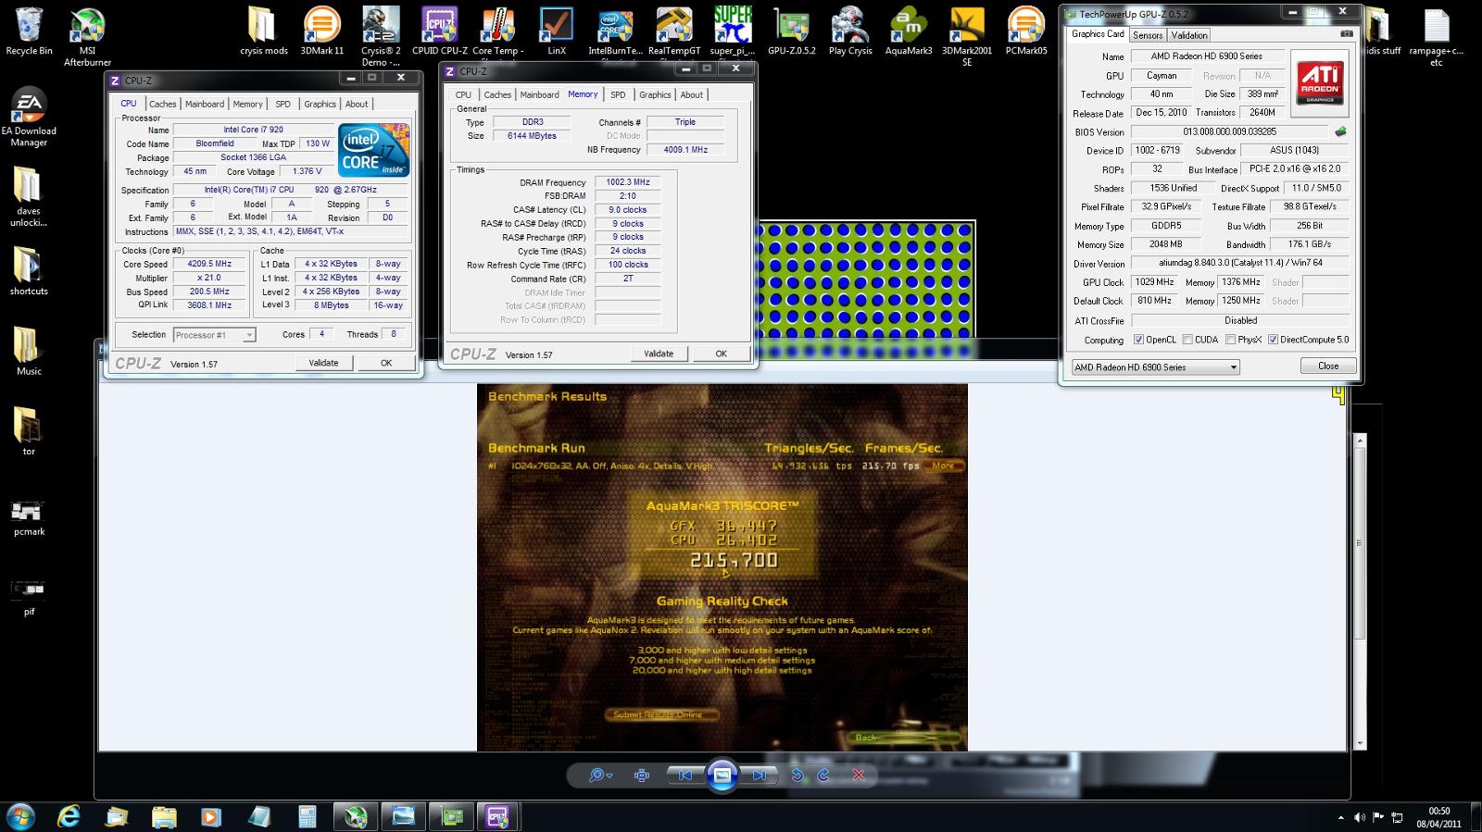
Task: Launch the PCMark05 desktop shortcut
Action: coord(1026,31)
